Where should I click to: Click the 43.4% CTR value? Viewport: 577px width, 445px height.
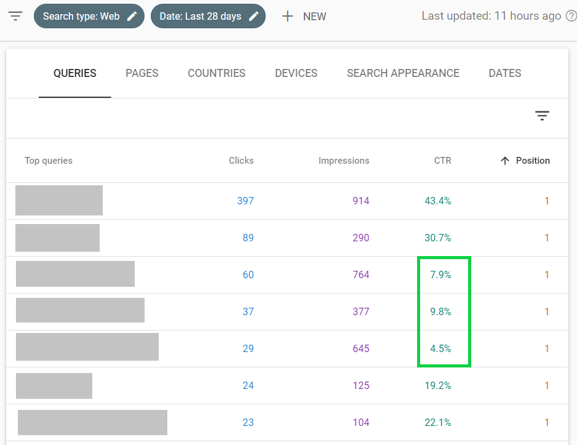pyautogui.click(x=438, y=201)
